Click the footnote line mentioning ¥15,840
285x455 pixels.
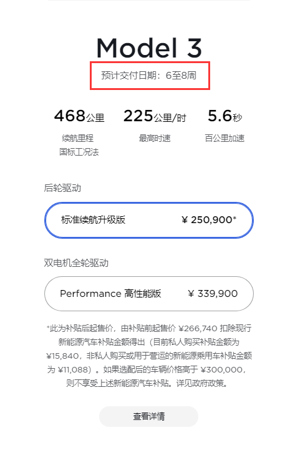pos(149,356)
